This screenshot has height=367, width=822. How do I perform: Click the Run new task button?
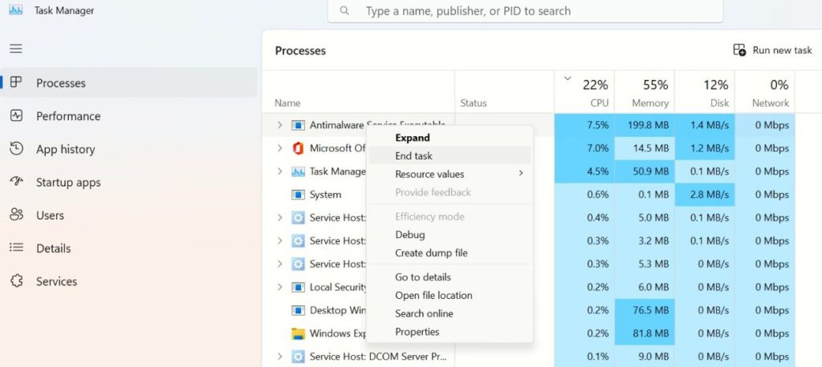[772, 50]
